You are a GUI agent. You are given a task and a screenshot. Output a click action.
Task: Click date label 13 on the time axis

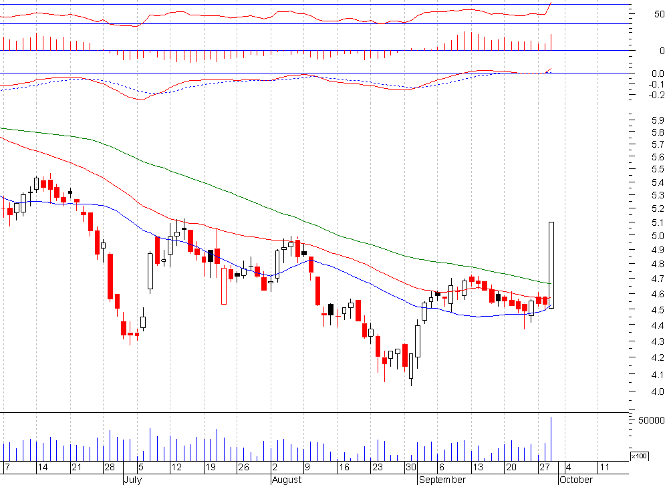[x=478, y=467]
